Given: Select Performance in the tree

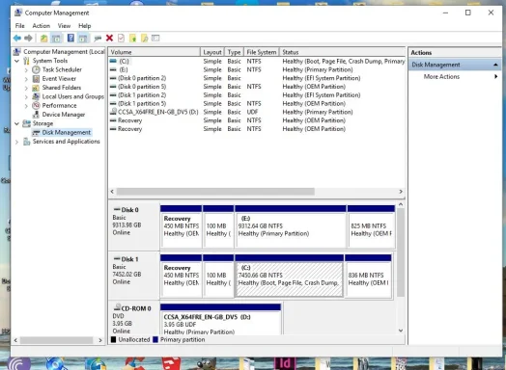Looking at the screenshot, I should (x=59, y=106).
